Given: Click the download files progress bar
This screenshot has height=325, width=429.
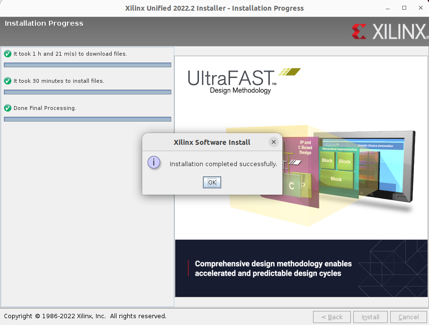Looking at the screenshot, I should pyautogui.click(x=87, y=65).
